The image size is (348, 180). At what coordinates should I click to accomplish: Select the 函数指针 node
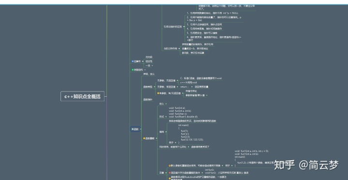point(148,100)
